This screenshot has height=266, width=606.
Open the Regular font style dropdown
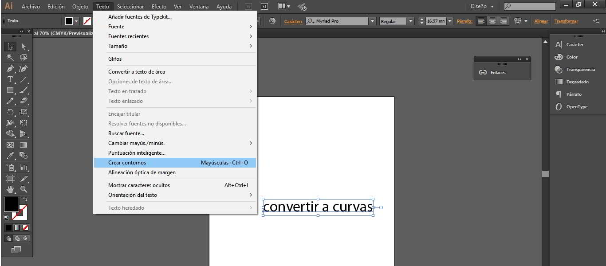click(x=410, y=21)
